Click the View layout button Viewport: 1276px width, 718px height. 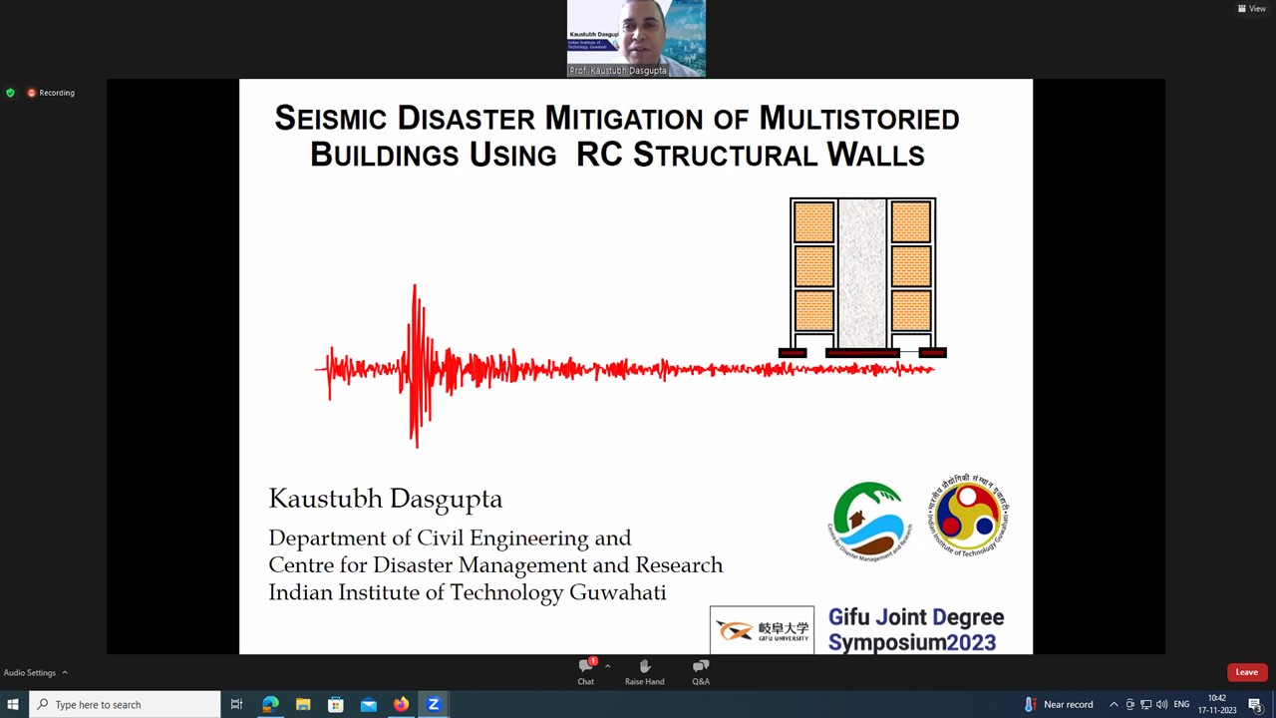(1251, 8)
